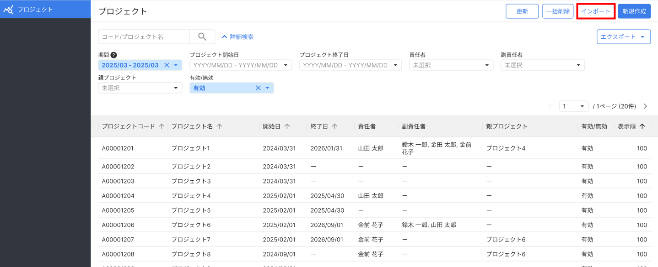The height and width of the screenshot is (267, 658).
Task: Open the 期間 dropdown arrow
Action: coord(176,65)
